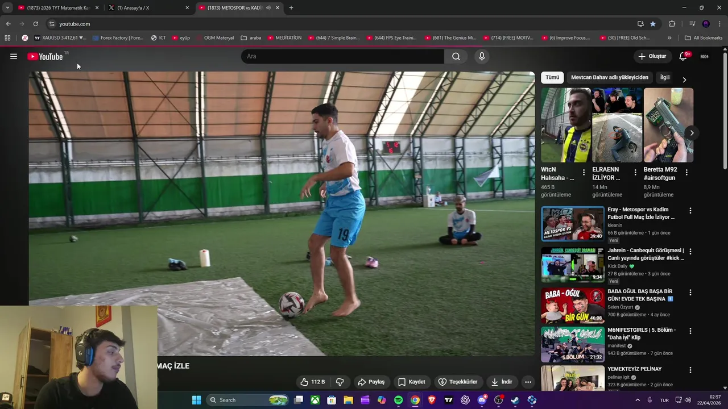Open WtcN Halısaha short thumbnail
This screenshot has width=728, height=409.
(x=566, y=125)
